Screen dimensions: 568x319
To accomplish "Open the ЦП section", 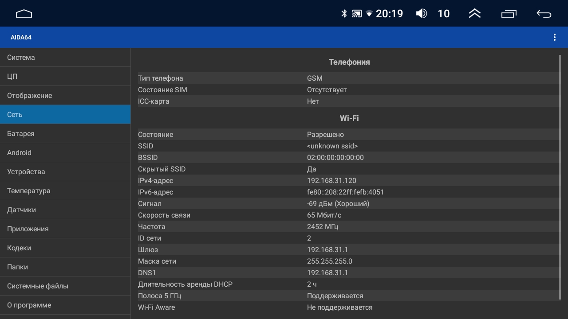I will [65, 77].
